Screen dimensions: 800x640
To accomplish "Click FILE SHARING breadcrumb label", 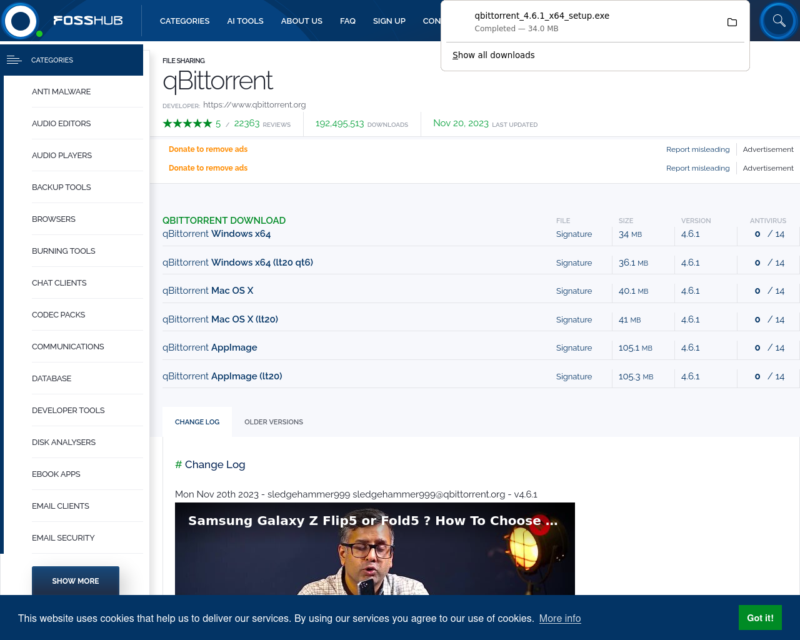I will click(x=184, y=61).
